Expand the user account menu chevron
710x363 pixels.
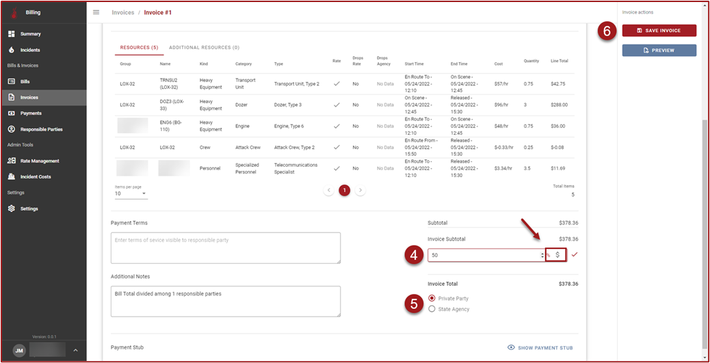click(75, 350)
